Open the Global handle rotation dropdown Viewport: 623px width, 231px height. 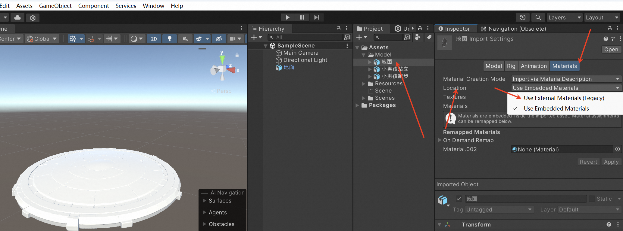[42, 39]
